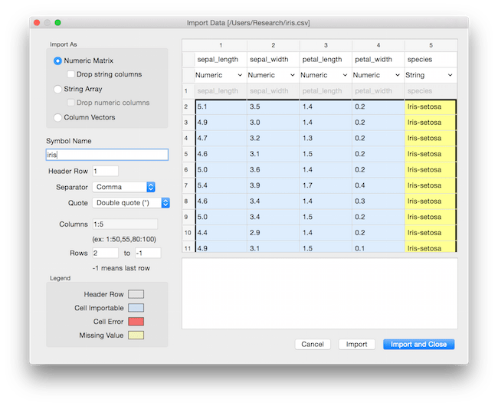Image resolution: width=498 pixels, height=406 pixels.
Task: Select cell 1.3 in row 4
Action: click(326, 139)
